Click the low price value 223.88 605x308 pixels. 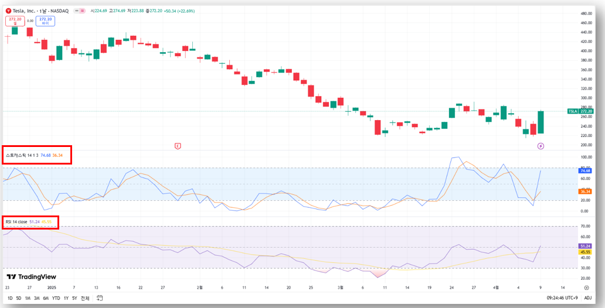click(x=137, y=11)
